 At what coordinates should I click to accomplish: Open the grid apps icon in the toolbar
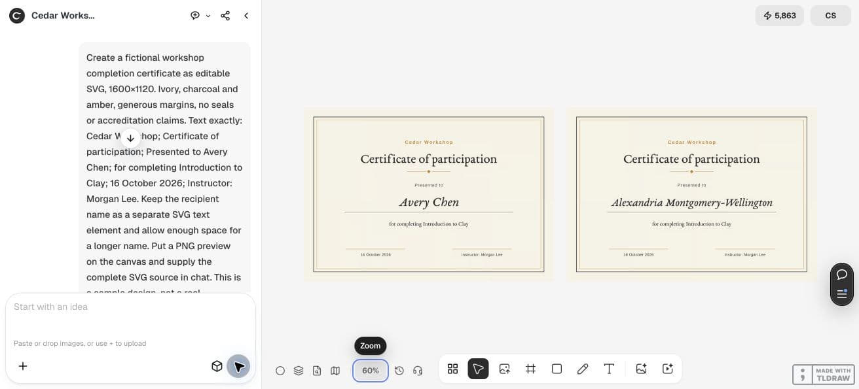pyautogui.click(x=452, y=369)
